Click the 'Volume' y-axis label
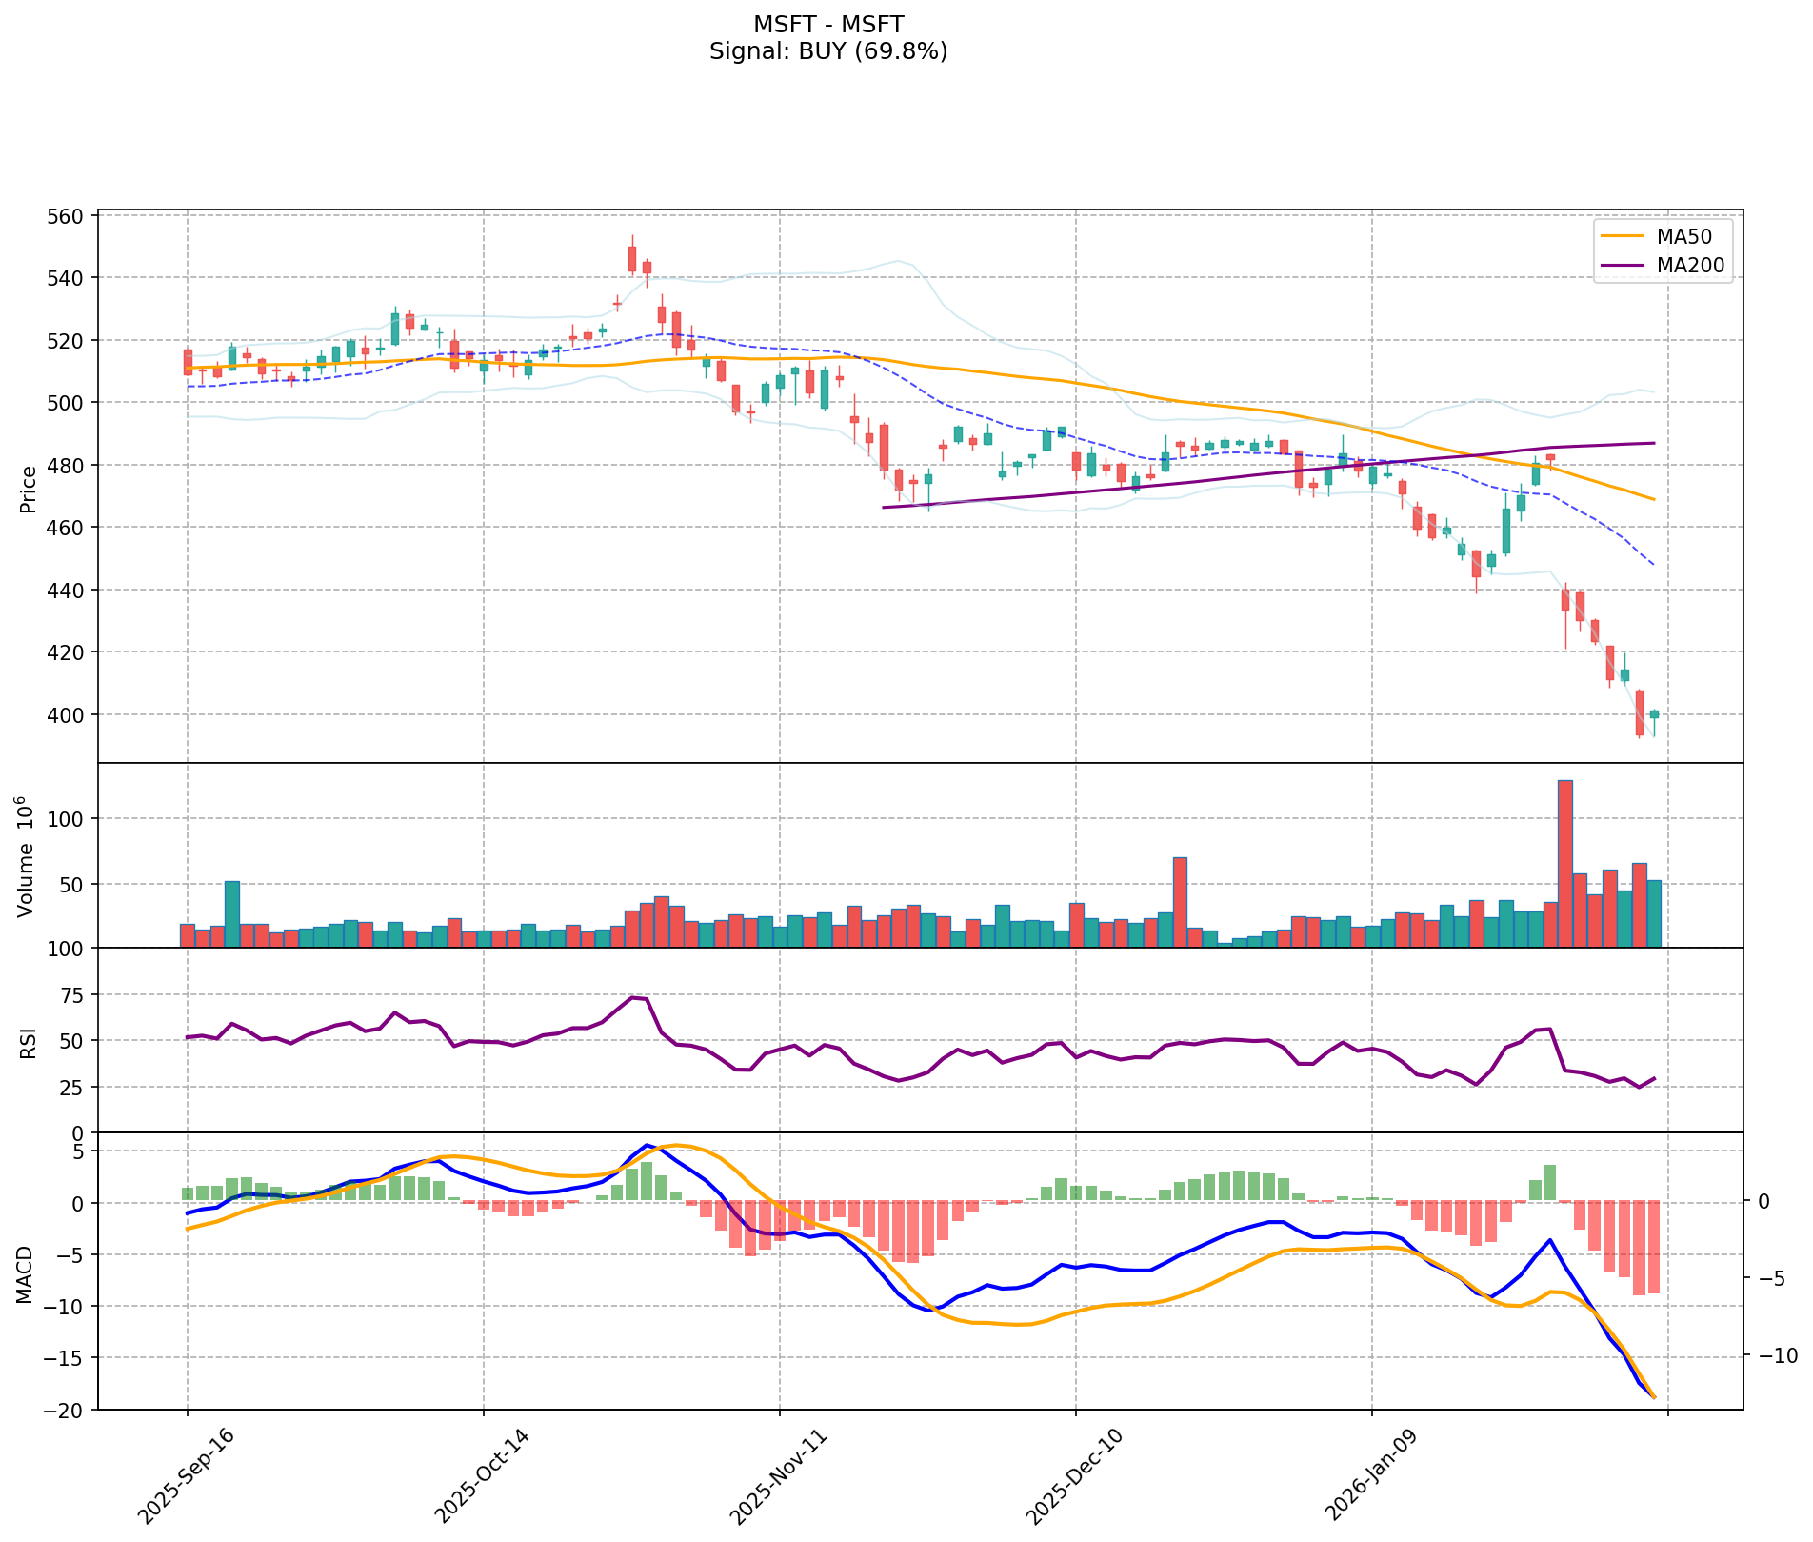This screenshot has width=1813, height=1542. (28, 855)
